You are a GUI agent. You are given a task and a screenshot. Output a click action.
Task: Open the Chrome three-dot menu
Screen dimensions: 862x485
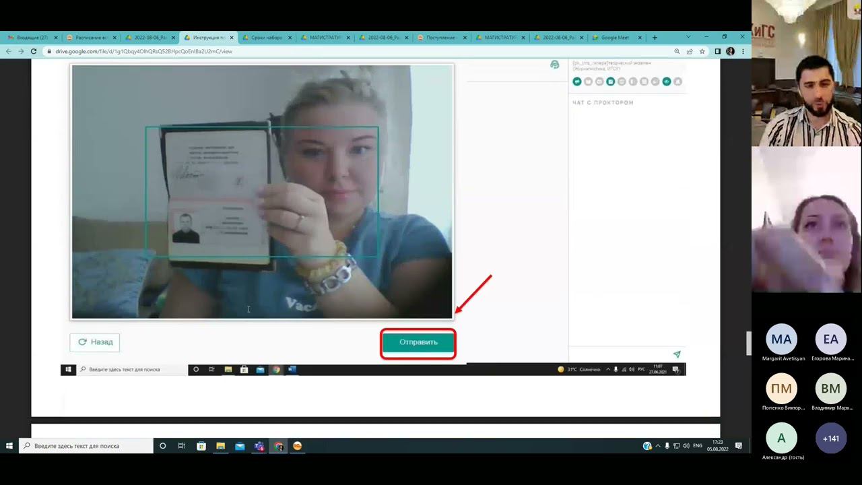click(x=743, y=51)
